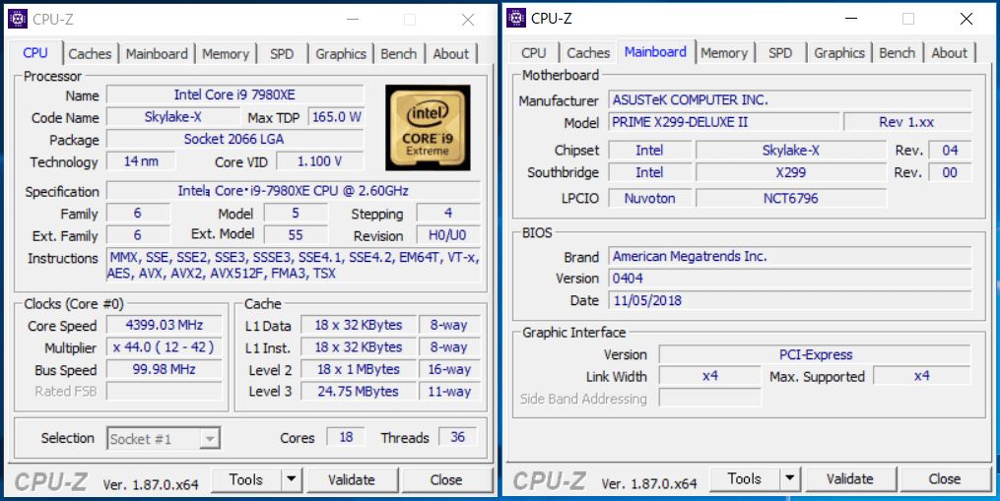Expand Tools dropdown arrow in right window
This screenshot has height=501, width=1000.
coord(789,478)
